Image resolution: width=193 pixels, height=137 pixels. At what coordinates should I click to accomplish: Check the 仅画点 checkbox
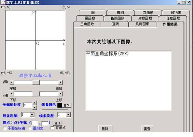(x=52, y=128)
